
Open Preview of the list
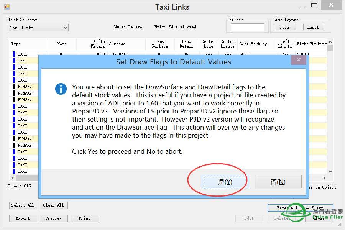(x=53, y=218)
